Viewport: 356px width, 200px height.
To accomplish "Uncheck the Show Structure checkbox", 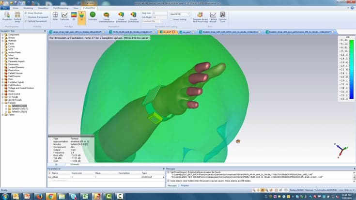I will 26,13.
